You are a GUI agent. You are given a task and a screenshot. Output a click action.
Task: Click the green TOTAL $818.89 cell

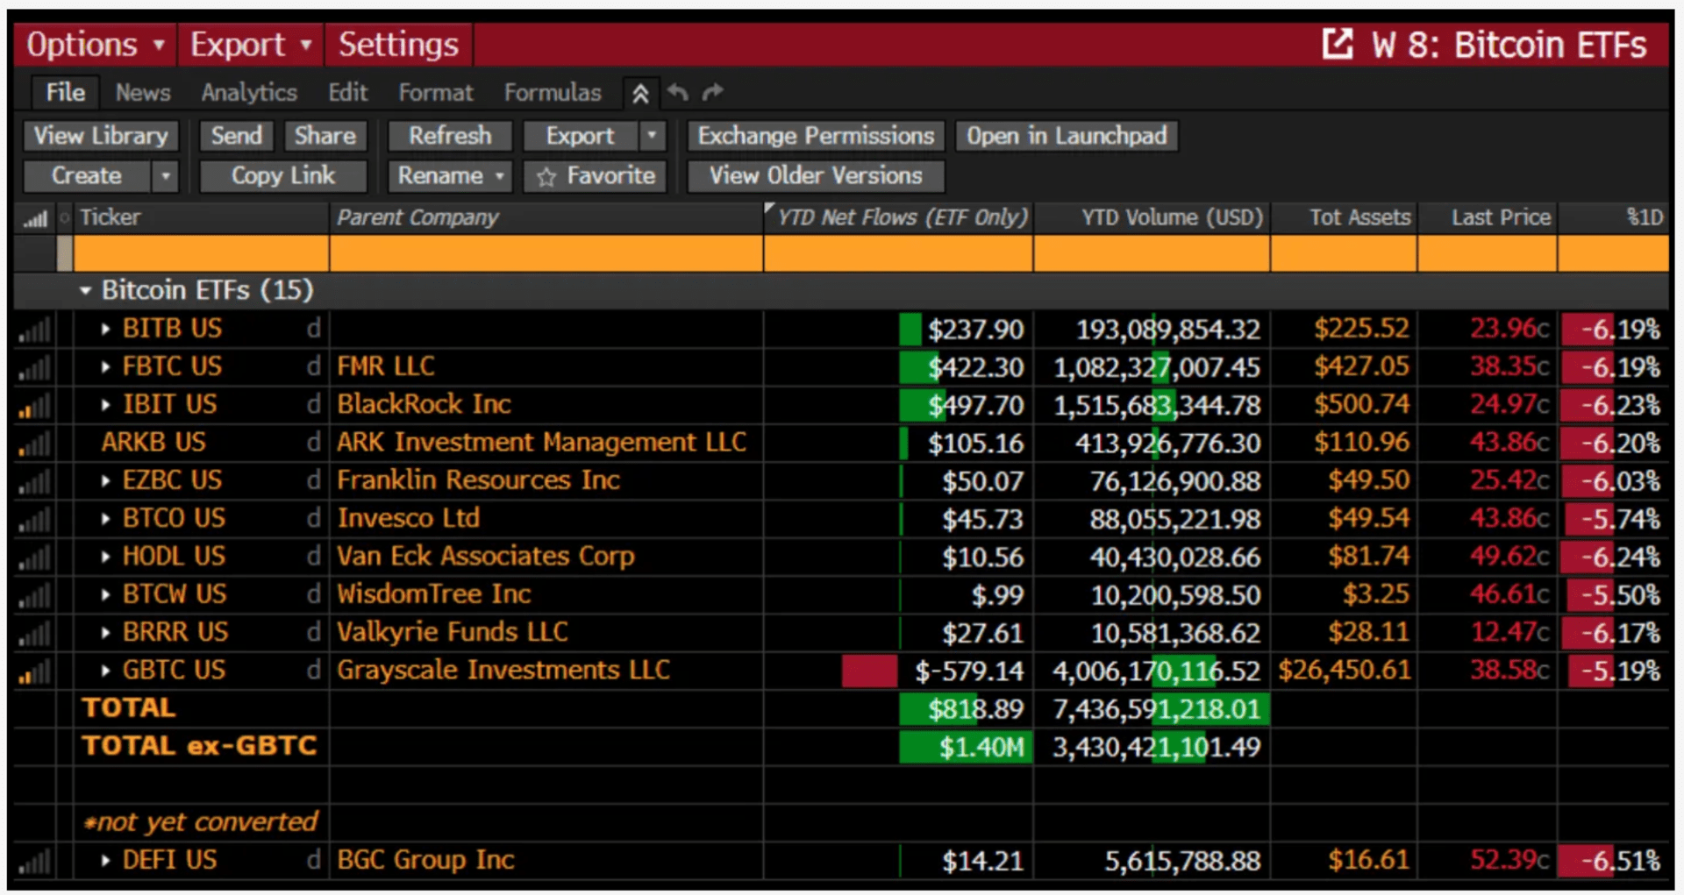[966, 709]
